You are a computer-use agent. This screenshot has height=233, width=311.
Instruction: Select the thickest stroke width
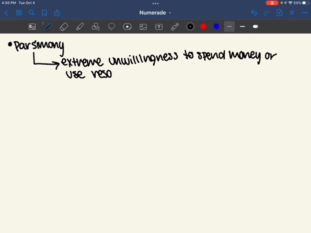tap(255, 27)
